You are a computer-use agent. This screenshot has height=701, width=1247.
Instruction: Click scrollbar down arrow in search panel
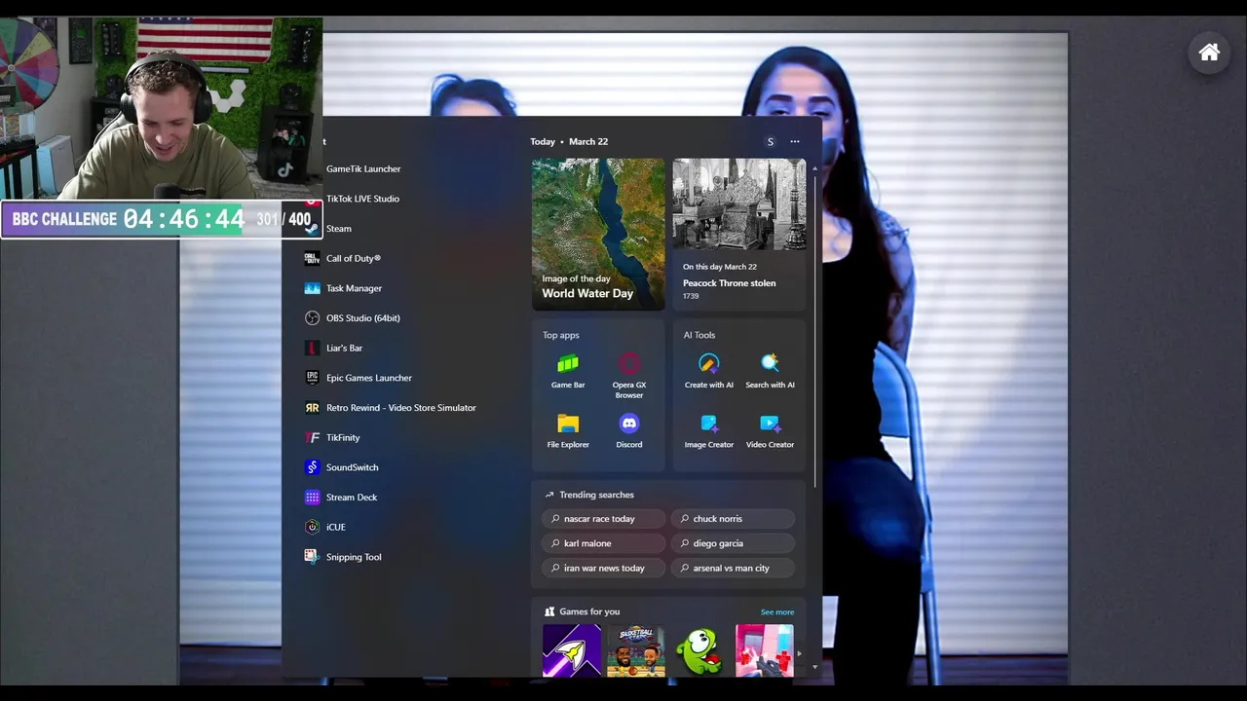(x=814, y=668)
